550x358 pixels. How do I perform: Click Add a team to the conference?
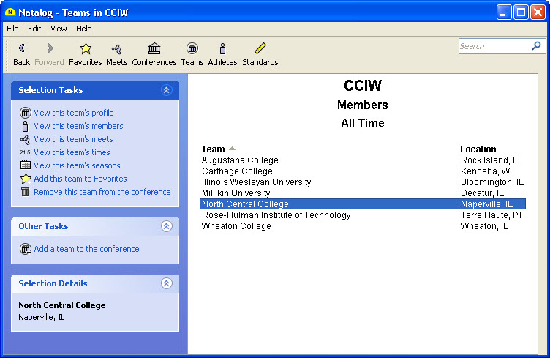pos(86,249)
